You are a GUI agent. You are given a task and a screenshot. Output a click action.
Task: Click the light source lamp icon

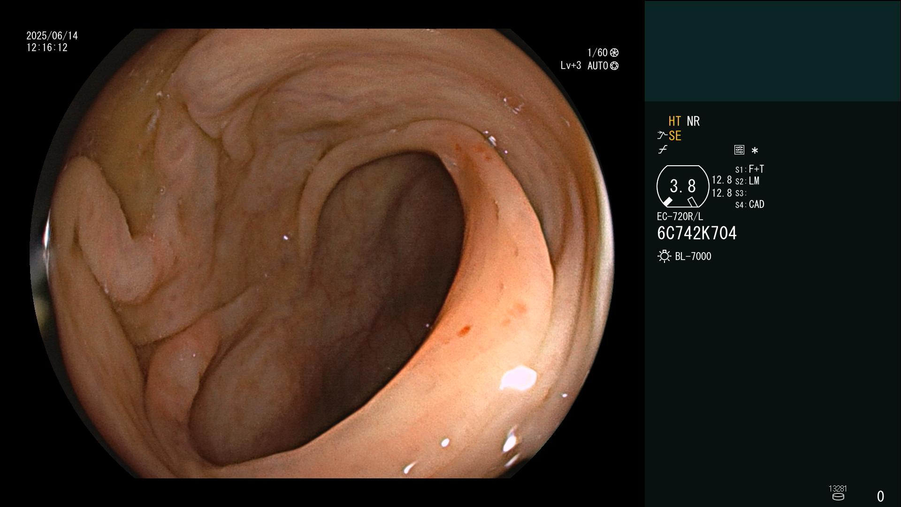tap(664, 256)
